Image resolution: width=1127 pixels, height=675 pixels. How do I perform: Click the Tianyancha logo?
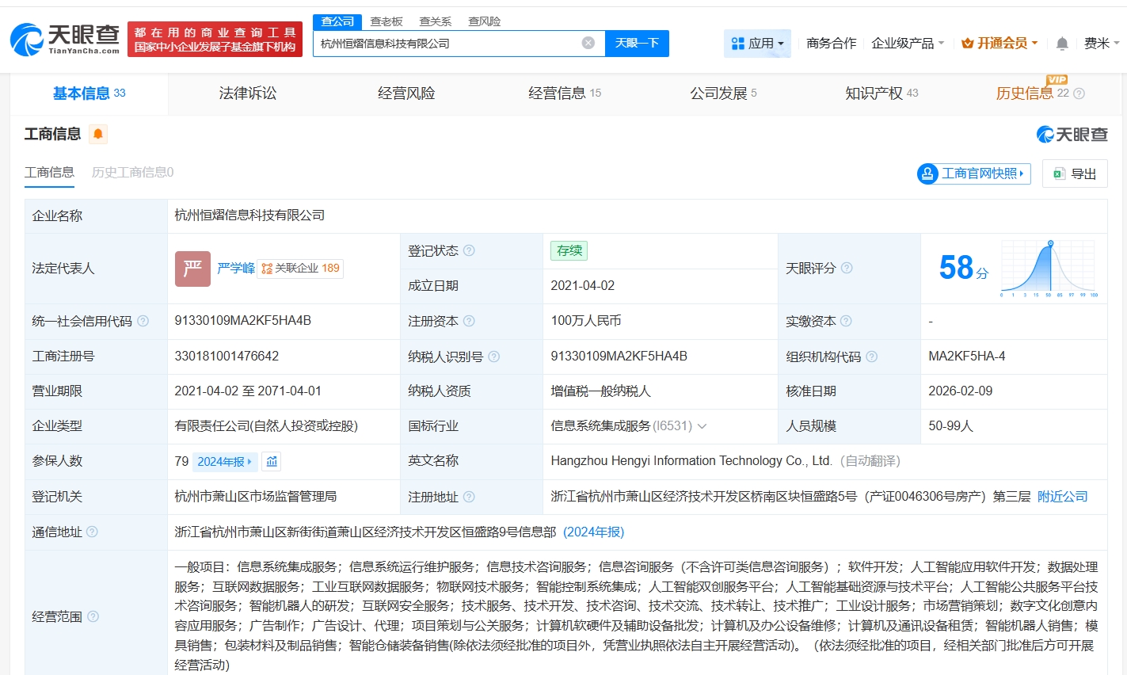(65, 39)
